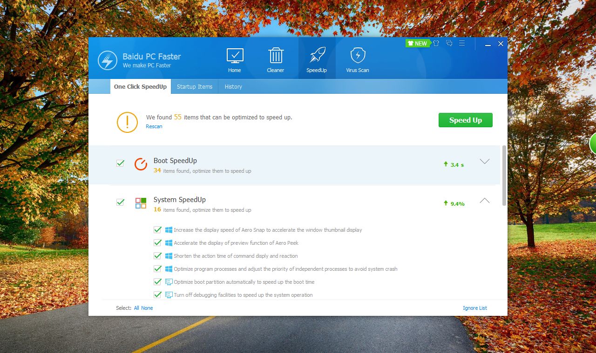Expand the Boot SpeedUp section chevron
Screen dimensions: 596x353
[x=485, y=162]
